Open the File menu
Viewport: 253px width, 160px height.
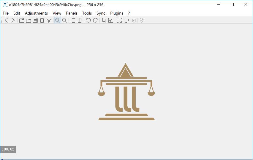pos(6,13)
